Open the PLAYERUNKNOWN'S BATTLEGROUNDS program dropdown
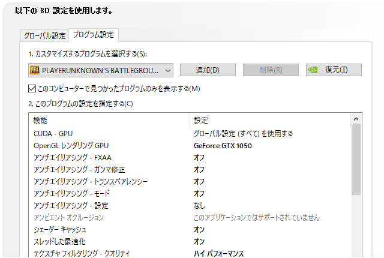Viewport: 384px width, 258px height. [101, 70]
